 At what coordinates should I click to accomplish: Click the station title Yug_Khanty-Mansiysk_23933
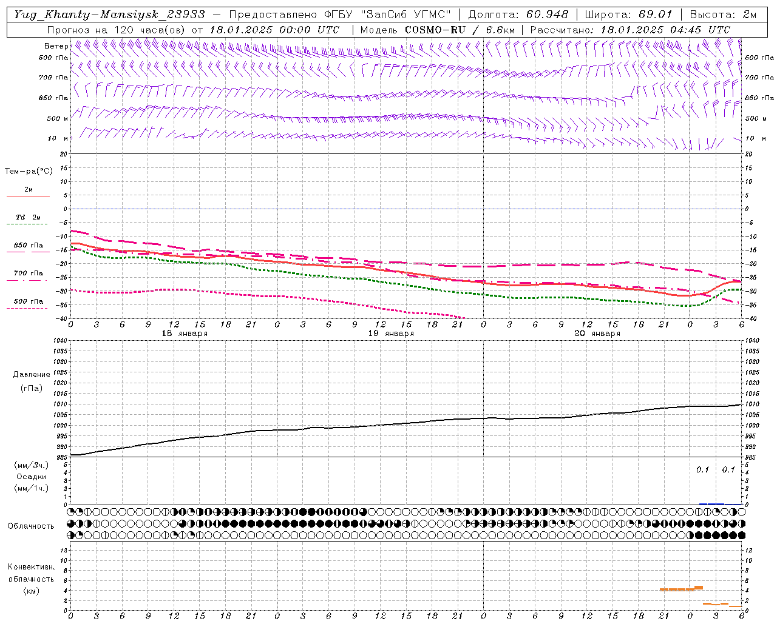tap(110, 14)
